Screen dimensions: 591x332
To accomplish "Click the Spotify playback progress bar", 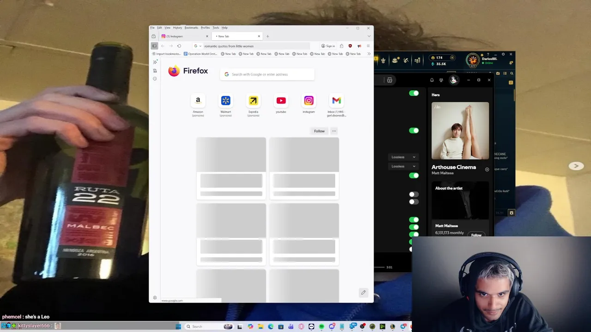I will (x=380, y=267).
